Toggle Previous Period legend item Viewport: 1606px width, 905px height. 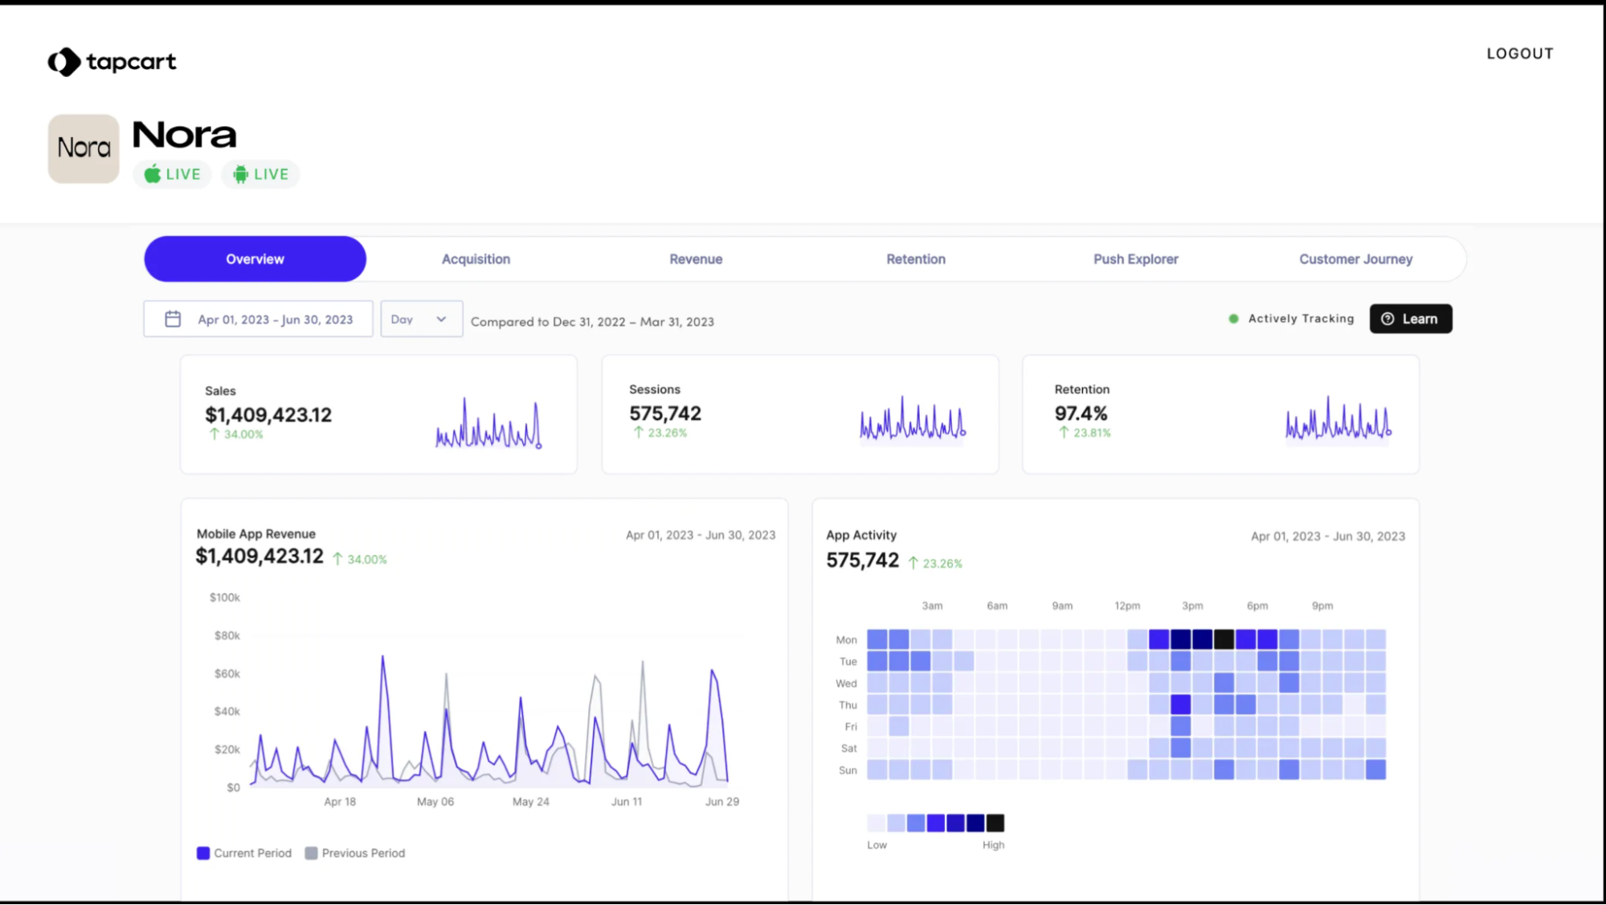pos(355,853)
